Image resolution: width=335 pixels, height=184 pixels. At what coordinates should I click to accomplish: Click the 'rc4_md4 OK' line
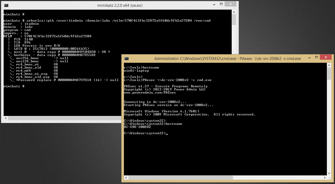click(x=34, y=71)
